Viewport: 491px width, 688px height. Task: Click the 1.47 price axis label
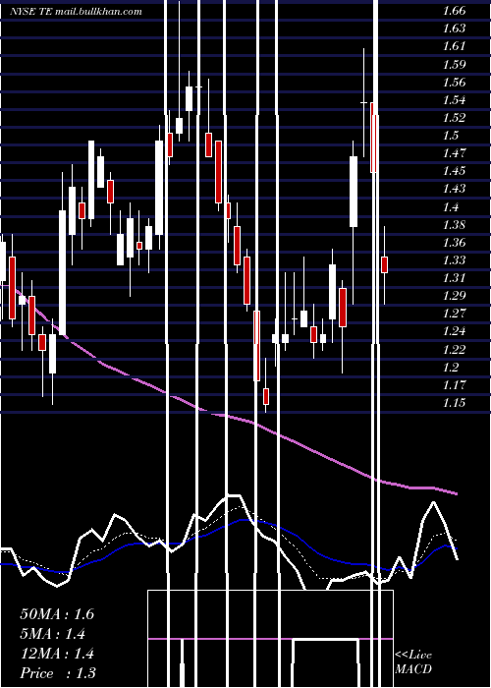[454, 153]
